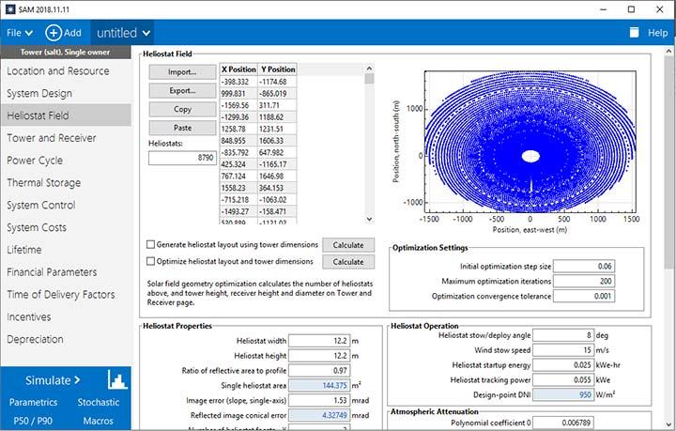Click the notes page icon near Help
This screenshot has width=676, height=431.
tap(634, 33)
